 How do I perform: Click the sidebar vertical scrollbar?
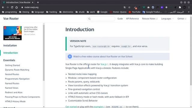coord(44,53)
